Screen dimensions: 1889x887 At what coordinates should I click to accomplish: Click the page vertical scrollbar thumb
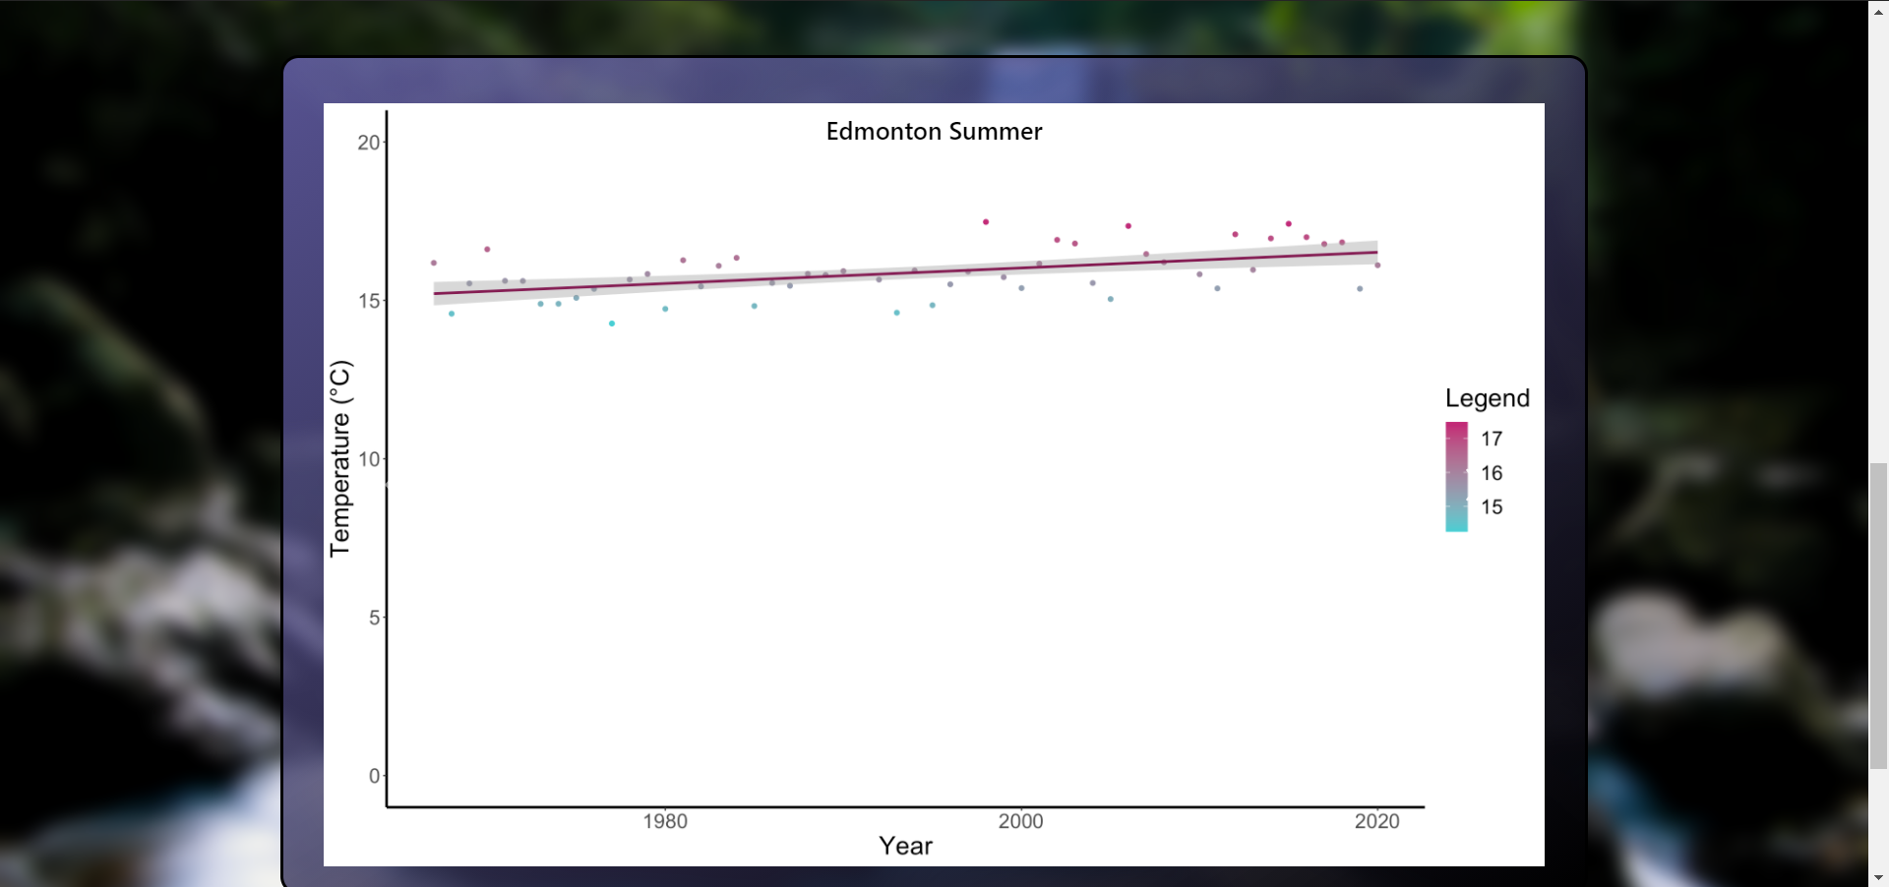(x=1878, y=616)
